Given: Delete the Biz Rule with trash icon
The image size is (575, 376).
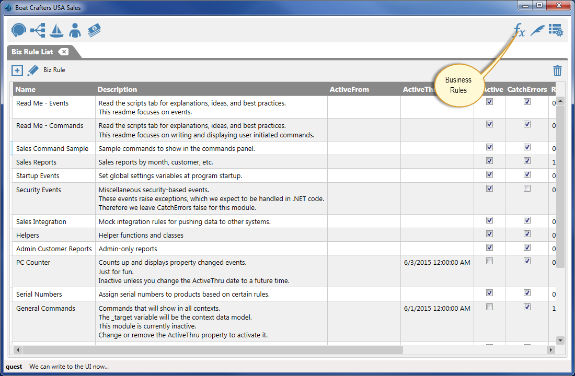Looking at the screenshot, I should (x=557, y=70).
